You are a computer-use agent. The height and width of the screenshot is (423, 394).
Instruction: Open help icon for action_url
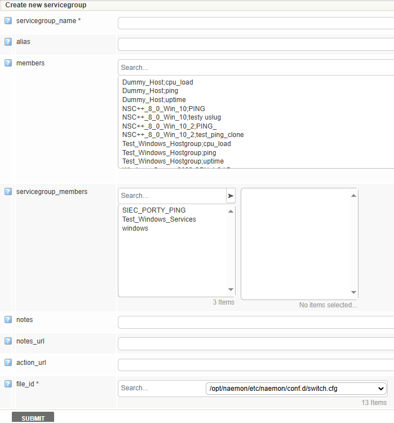pos(8,362)
